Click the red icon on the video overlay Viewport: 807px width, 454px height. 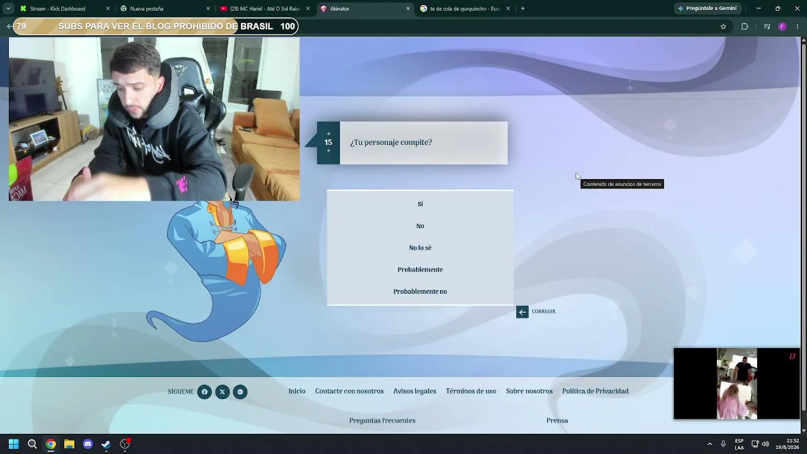(x=792, y=356)
